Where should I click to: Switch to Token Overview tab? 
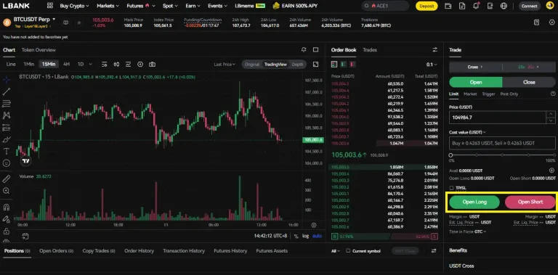(39, 50)
